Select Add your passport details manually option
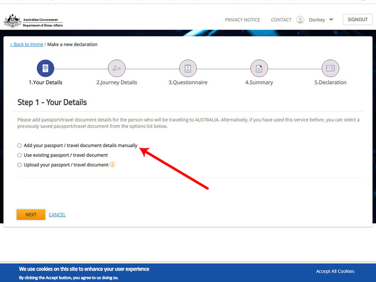376x282 pixels. [20, 146]
